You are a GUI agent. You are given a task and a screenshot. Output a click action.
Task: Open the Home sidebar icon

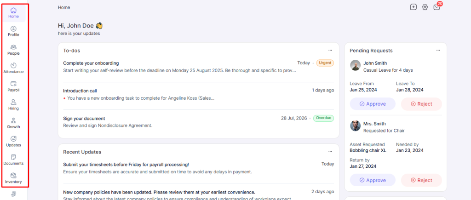coord(13,13)
